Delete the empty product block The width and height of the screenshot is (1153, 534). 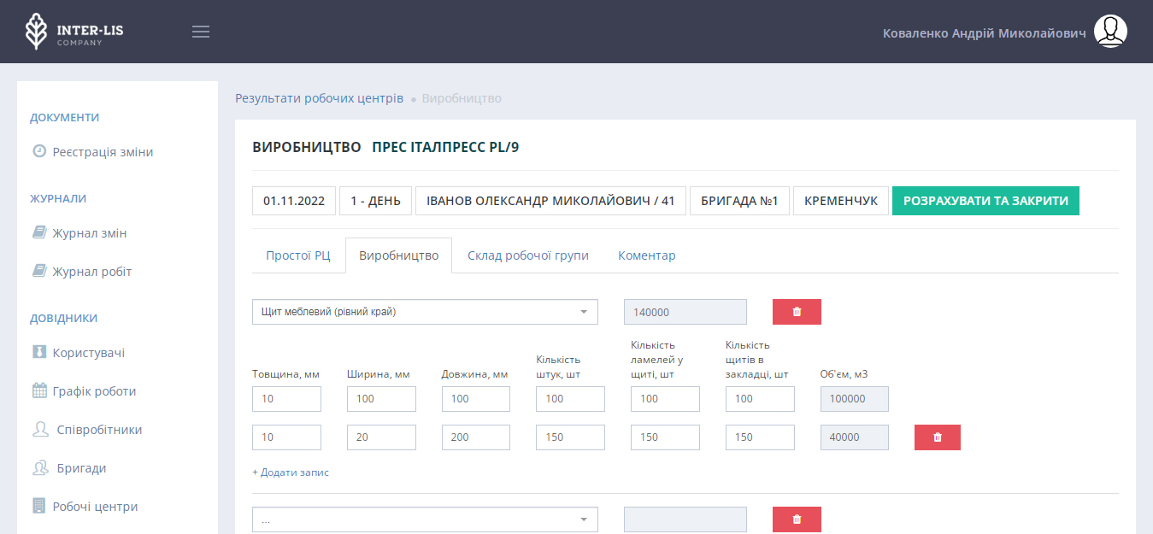797,519
